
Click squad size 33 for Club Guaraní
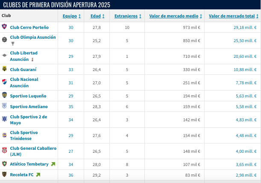click(71, 70)
